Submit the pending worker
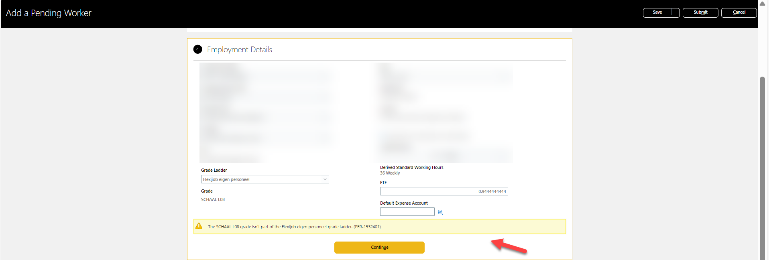The image size is (769, 260). 700,12
